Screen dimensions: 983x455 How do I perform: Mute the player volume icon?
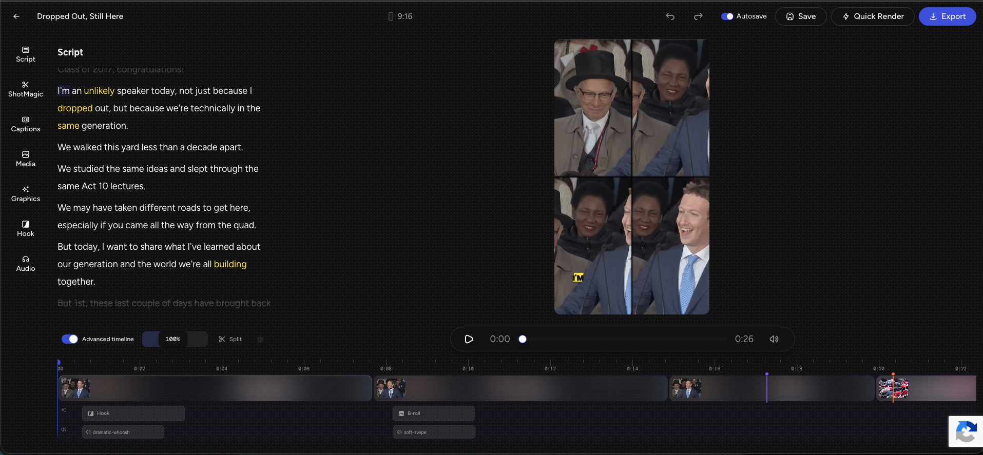[x=774, y=339]
